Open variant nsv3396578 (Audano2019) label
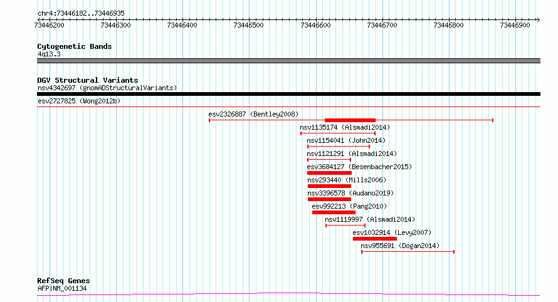This screenshot has width=558, height=302. pos(350,193)
